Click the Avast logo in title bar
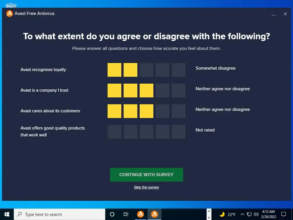The width and height of the screenshot is (293, 220). click(x=9, y=13)
